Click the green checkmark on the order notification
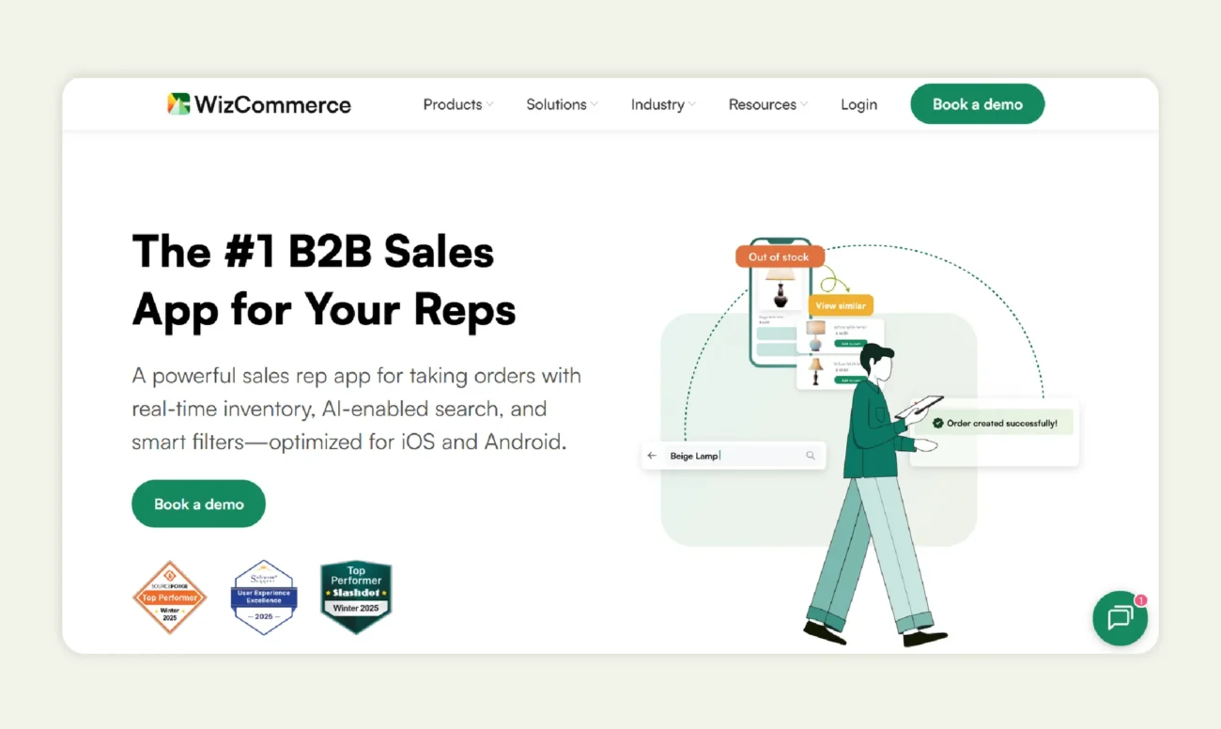The image size is (1221, 729). 936,423
